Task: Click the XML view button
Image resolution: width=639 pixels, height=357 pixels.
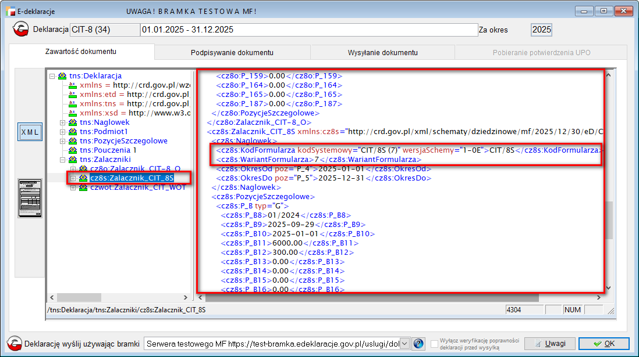Action: pyautogui.click(x=29, y=132)
